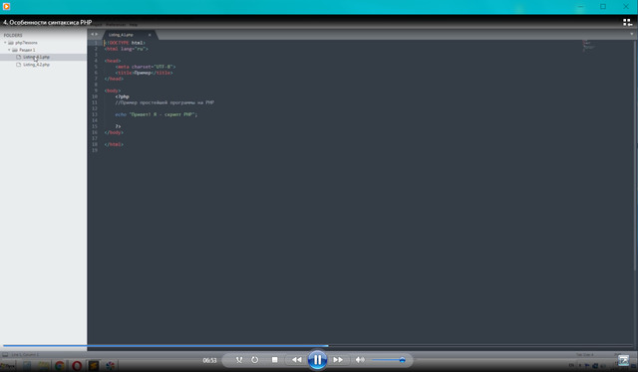Click the PHP comment on line 11
Viewport: 638px width, 372px height.
pos(164,102)
